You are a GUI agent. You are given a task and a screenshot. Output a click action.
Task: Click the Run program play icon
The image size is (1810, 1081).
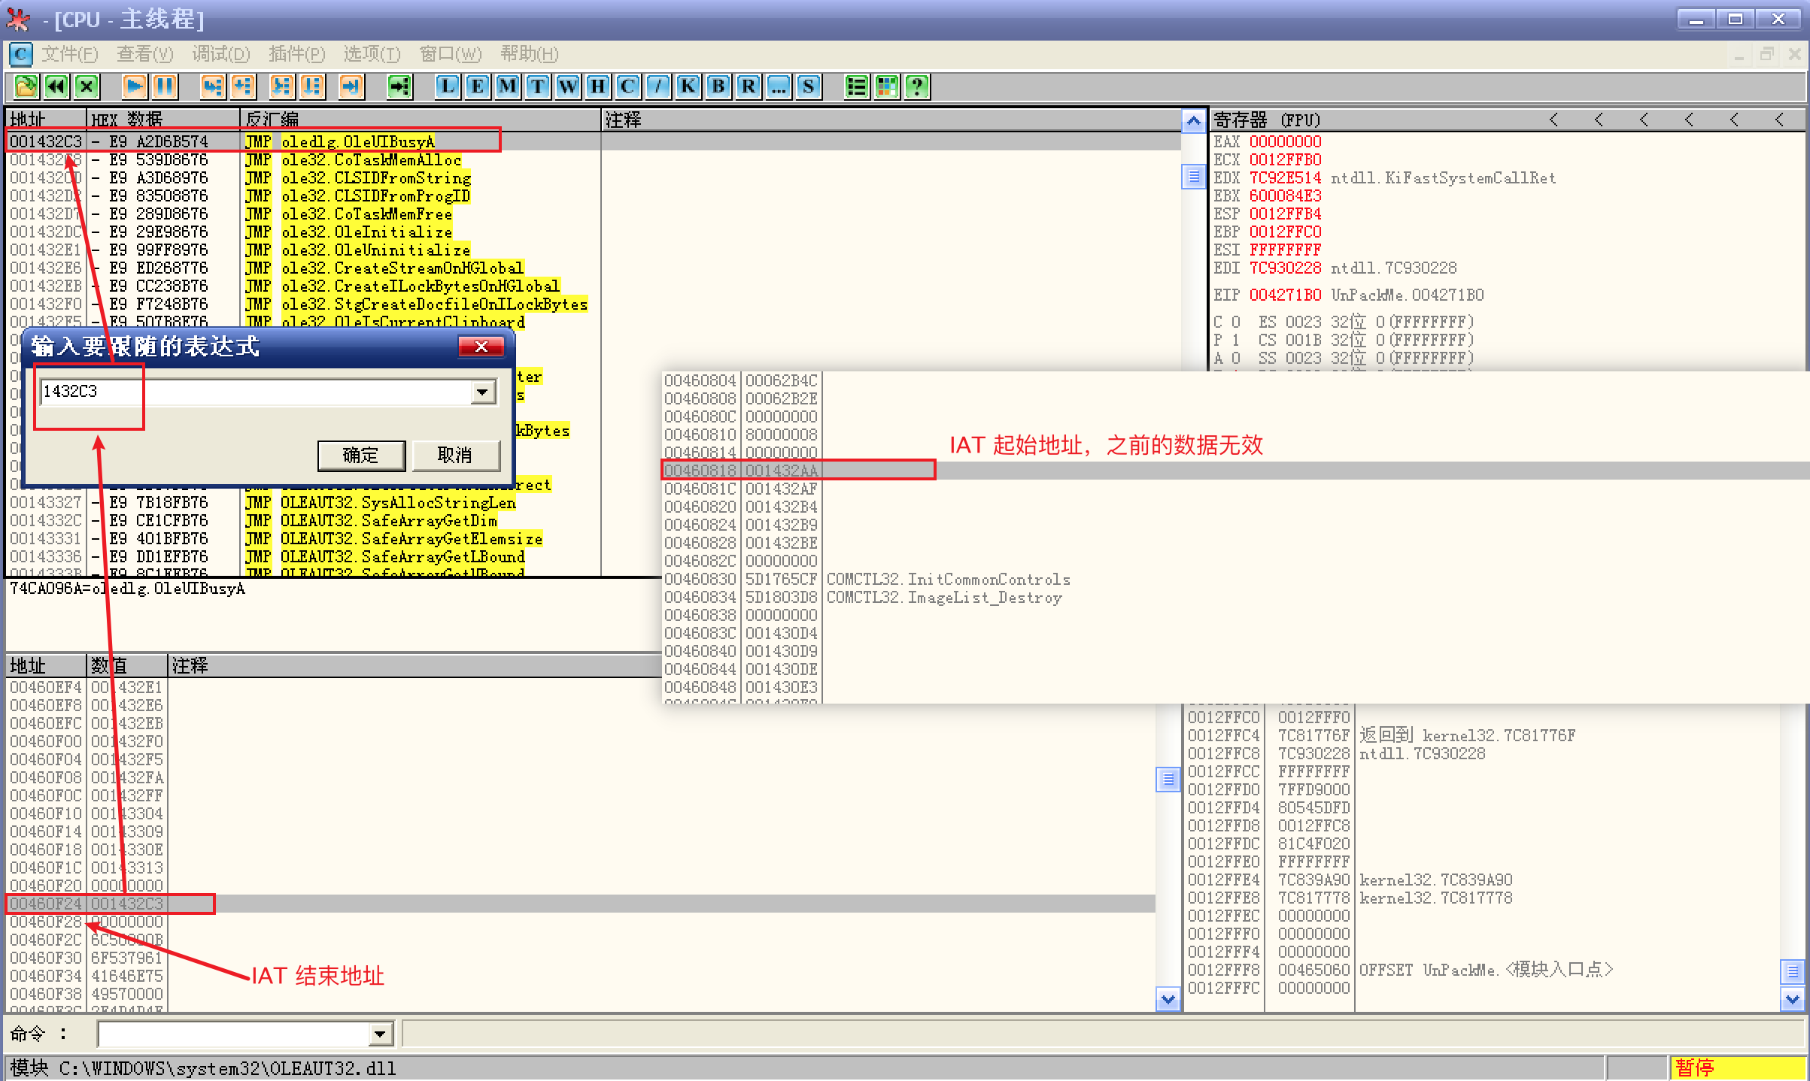pyautogui.click(x=135, y=86)
